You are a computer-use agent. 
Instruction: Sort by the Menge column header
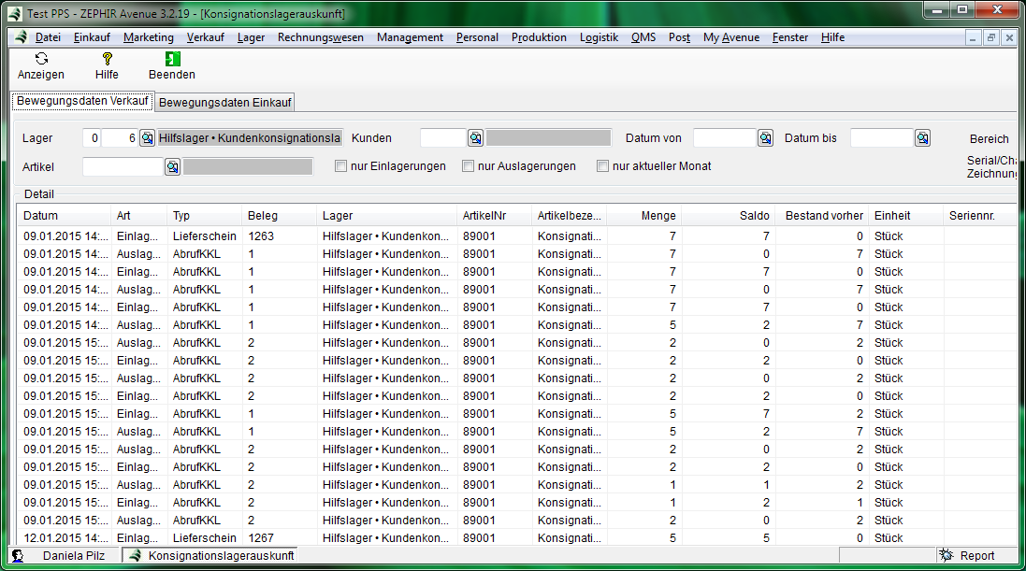click(x=643, y=216)
